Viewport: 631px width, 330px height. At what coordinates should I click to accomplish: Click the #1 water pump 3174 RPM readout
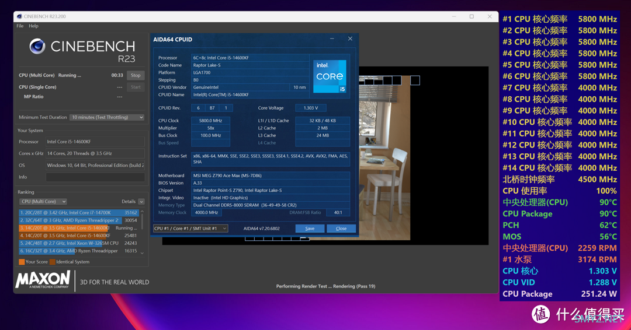(x=560, y=259)
